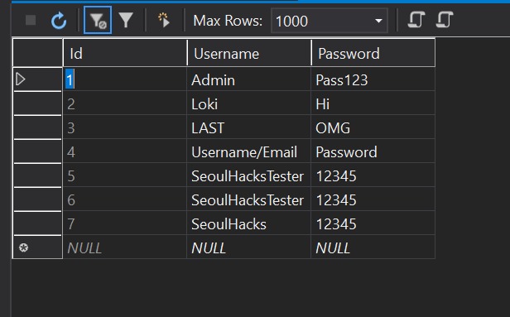Click the first script icon

click(416, 20)
